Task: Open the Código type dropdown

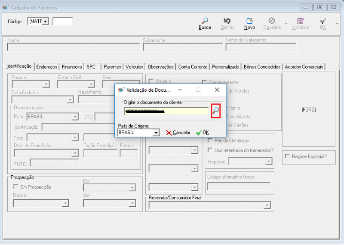Action: (x=45, y=21)
